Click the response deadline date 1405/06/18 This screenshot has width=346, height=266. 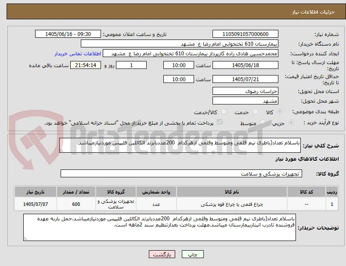(x=245, y=65)
